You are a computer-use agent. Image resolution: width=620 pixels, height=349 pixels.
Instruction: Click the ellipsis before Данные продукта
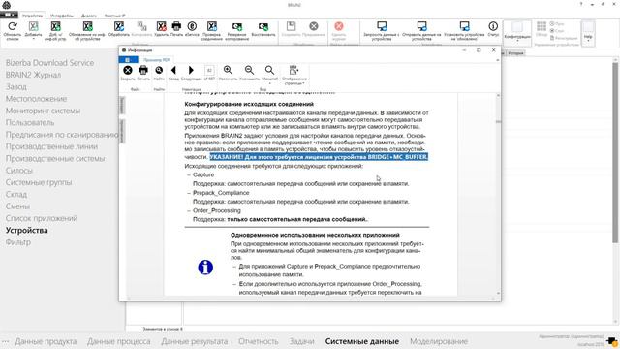[5, 341]
